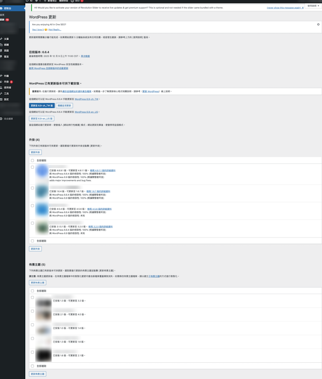Check the top 全部選取 box for plugins
The image size is (322, 379).
coord(32,161)
